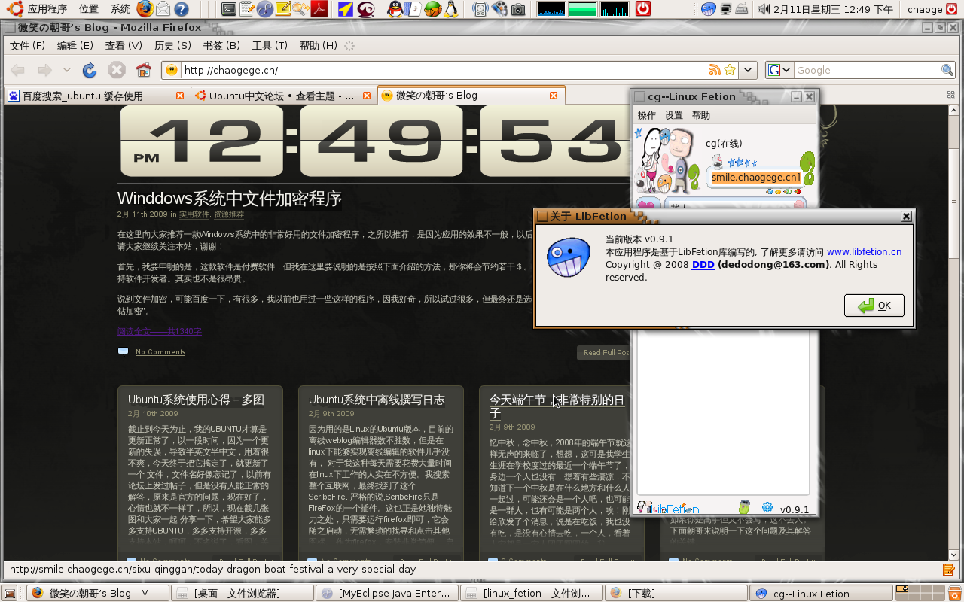Open the 帮助 menu in Linux Fetion
The image size is (964, 602).
(701, 115)
